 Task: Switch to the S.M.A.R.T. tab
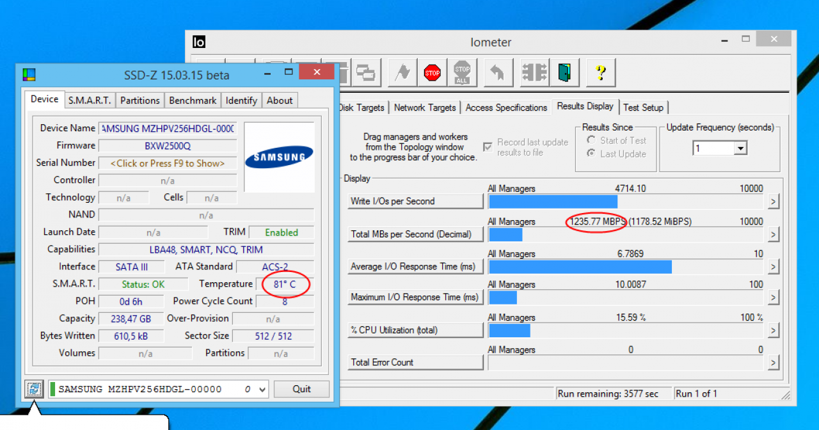coord(90,100)
